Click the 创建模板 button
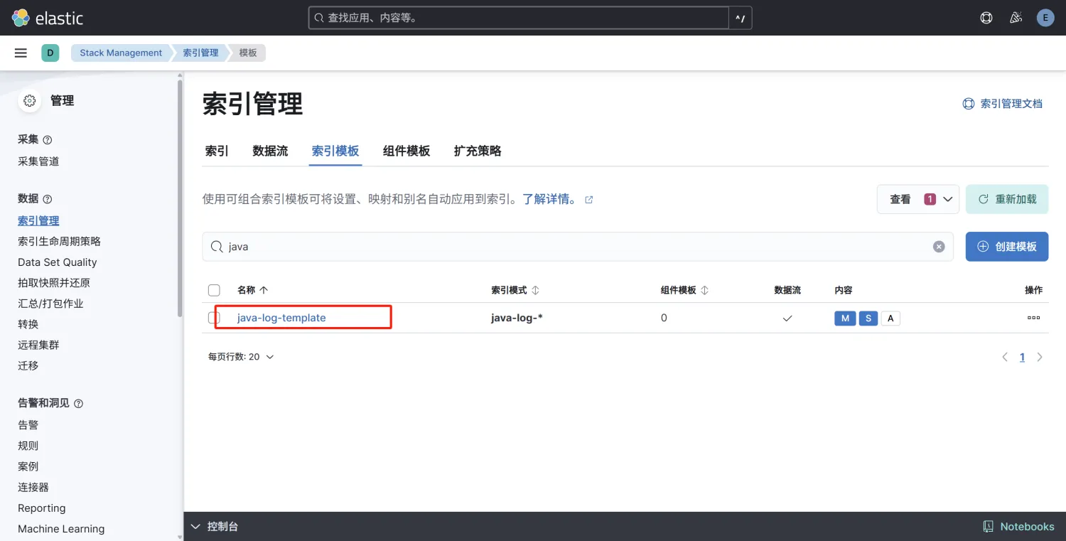This screenshot has width=1066, height=541. pos(1006,247)
